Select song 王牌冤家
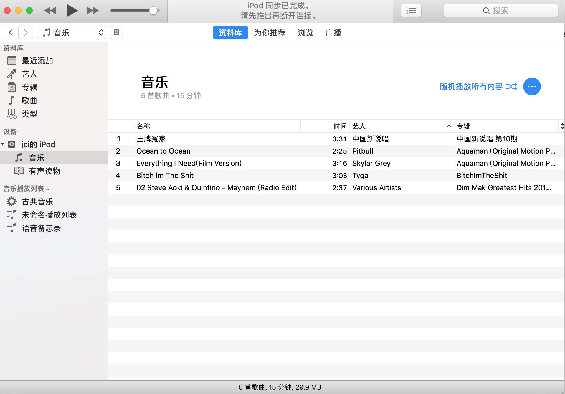Viewport: 565px width, 394px height. coord(151,139)
